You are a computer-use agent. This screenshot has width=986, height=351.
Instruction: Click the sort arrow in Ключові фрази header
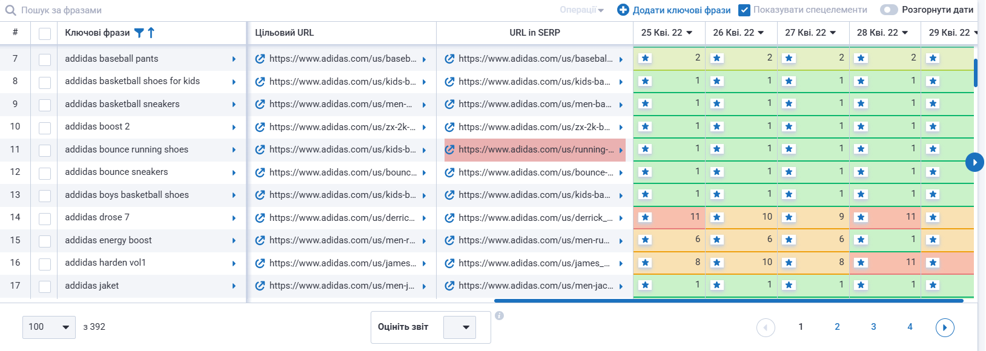click(151, 33)
